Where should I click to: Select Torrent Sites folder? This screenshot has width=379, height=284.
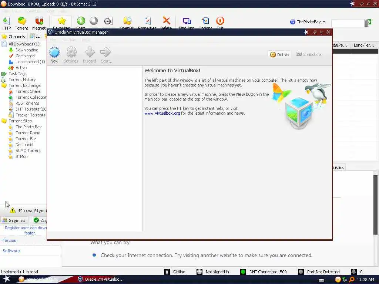click(20, 121)
